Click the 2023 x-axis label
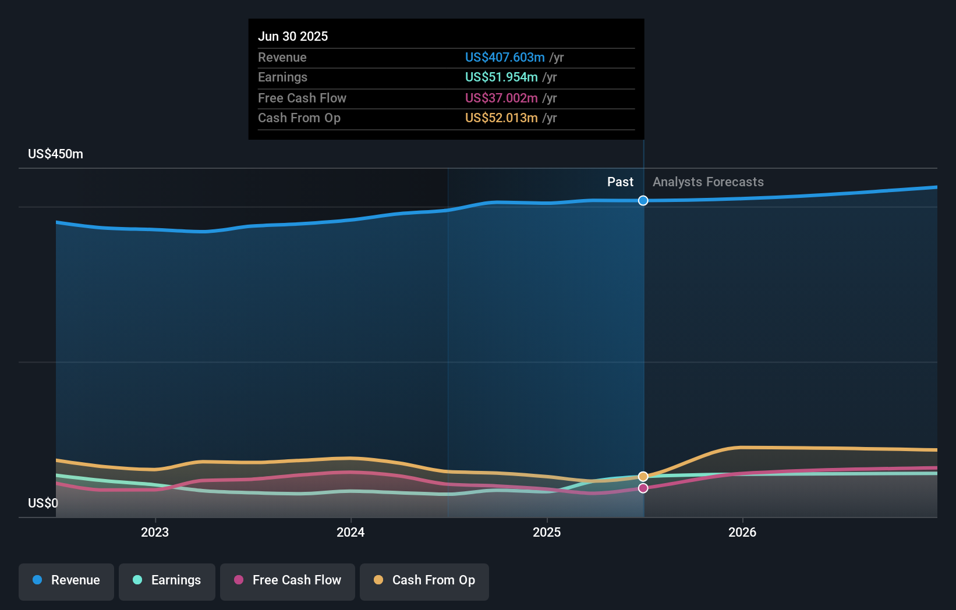The height and width of the screenshot is (610, 956). (155, 532)
